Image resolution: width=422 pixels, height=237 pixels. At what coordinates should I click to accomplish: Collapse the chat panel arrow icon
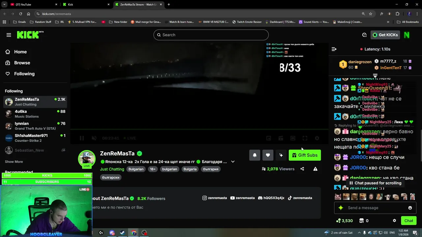(x=334, y=49)
